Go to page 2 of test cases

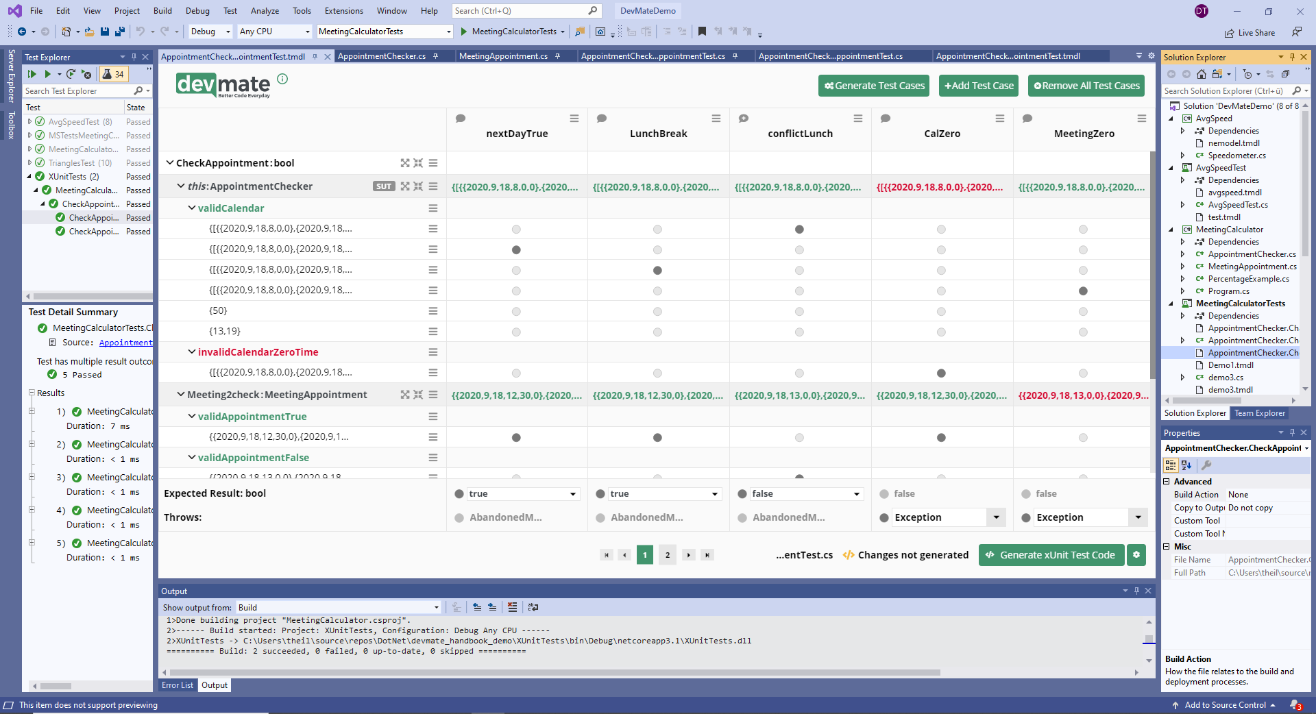click(668, 555)
